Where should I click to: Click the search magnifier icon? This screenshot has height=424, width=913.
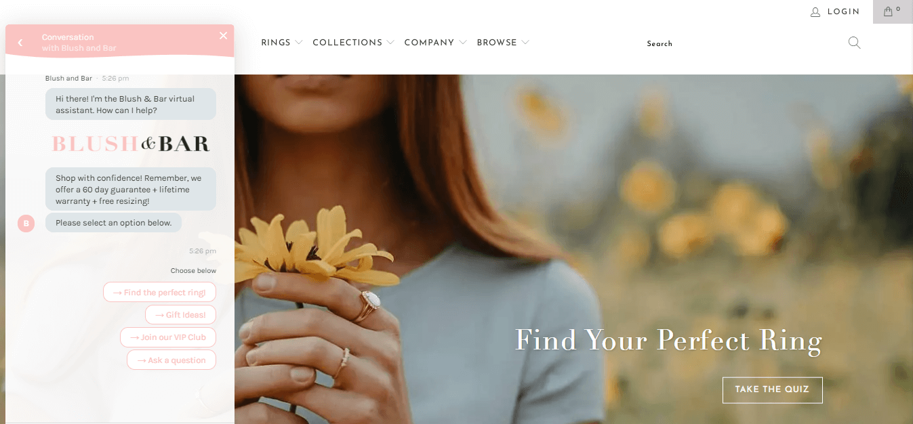point(854,43)
